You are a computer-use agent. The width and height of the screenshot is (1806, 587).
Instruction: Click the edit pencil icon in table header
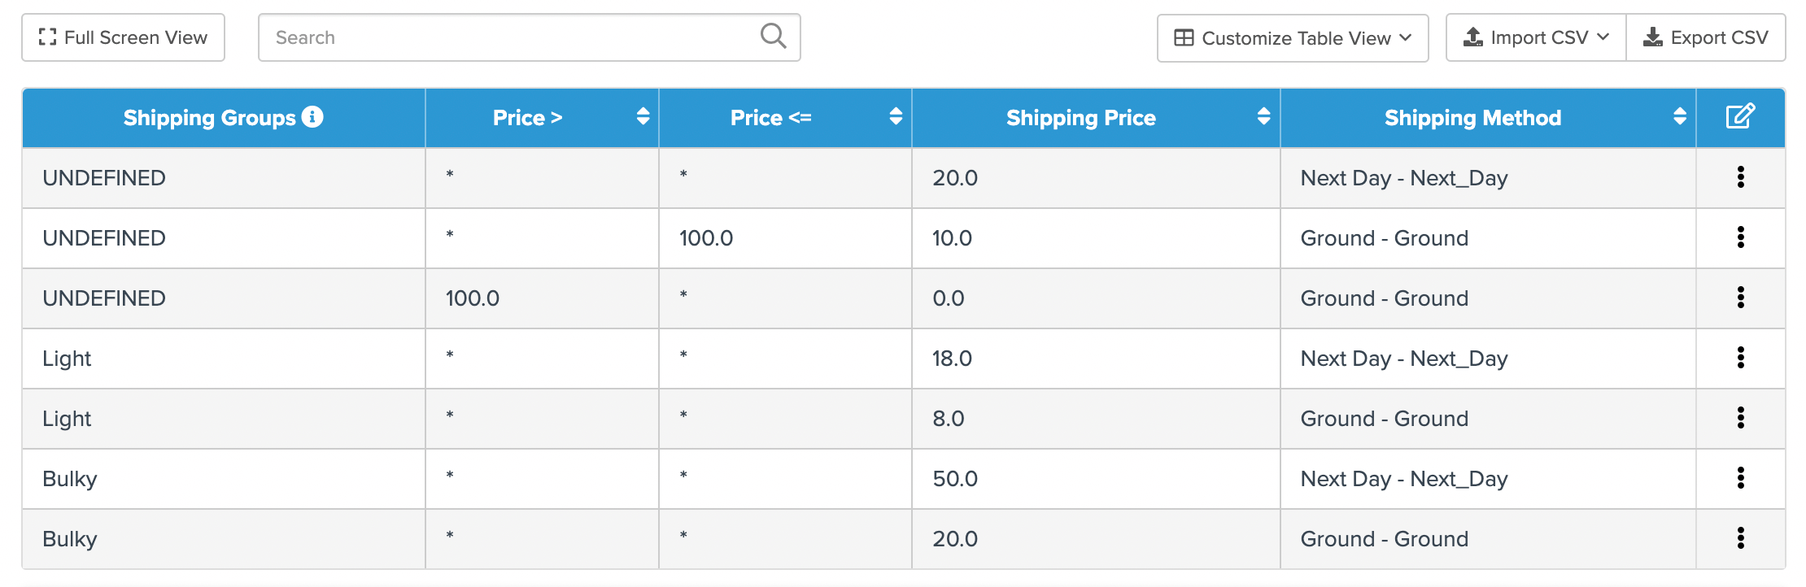click(x=1740, y=116)
